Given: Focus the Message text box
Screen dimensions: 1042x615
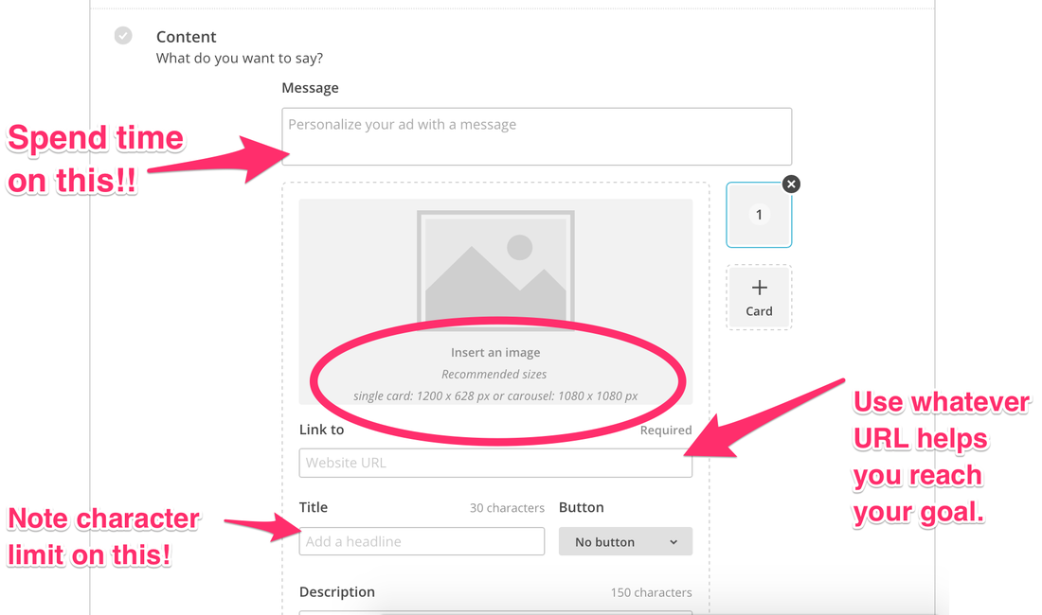Looking at the screenshot, I should (536, 137).
